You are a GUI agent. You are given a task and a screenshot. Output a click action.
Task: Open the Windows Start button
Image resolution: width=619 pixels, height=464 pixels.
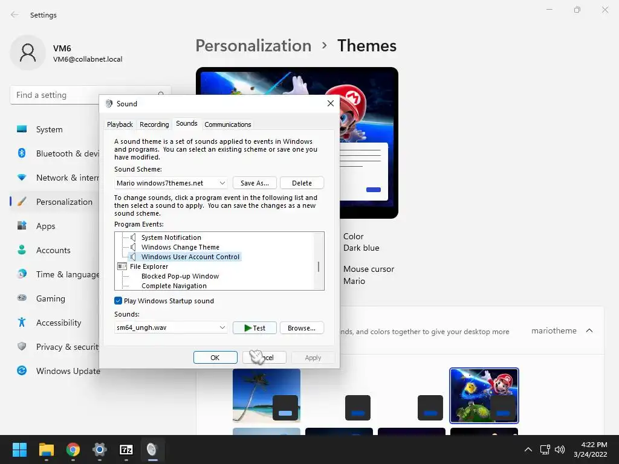[19, 449]
